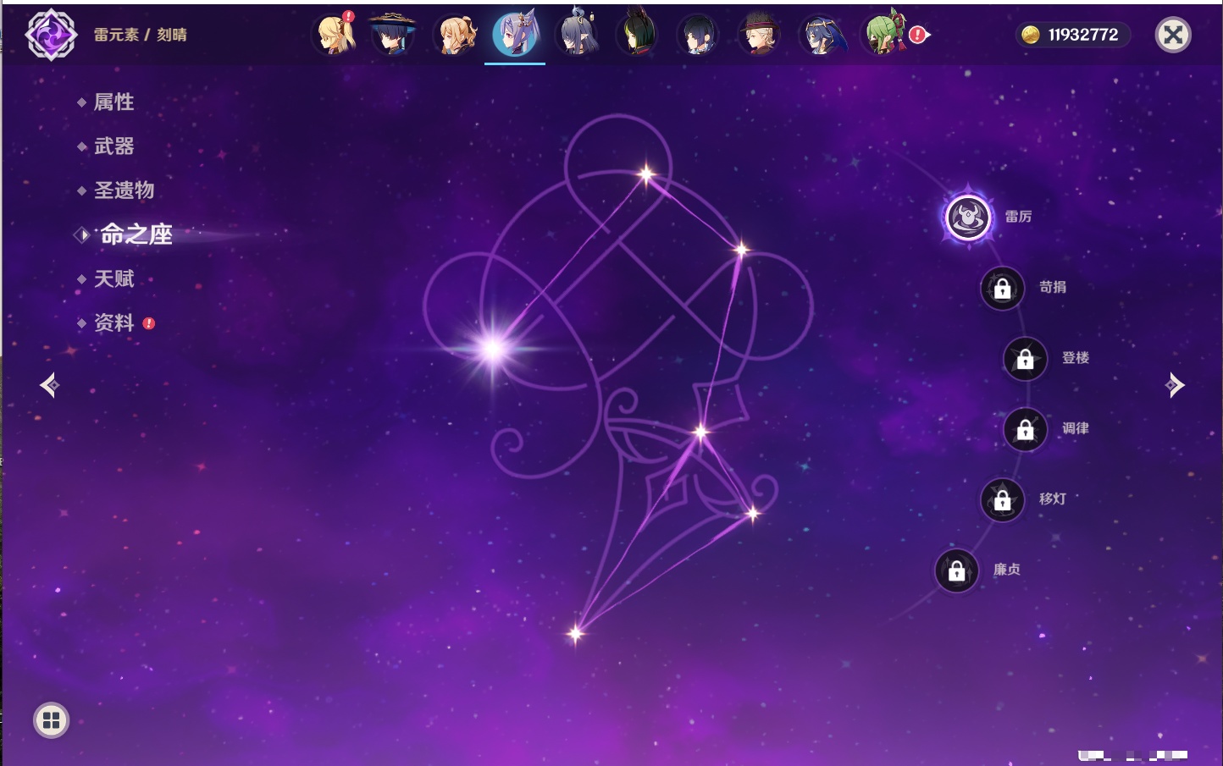The height and width of the screenshot is (766, 1223).
Task: Open the locked 苛捐 constellation node
Action: (1002, 289)
